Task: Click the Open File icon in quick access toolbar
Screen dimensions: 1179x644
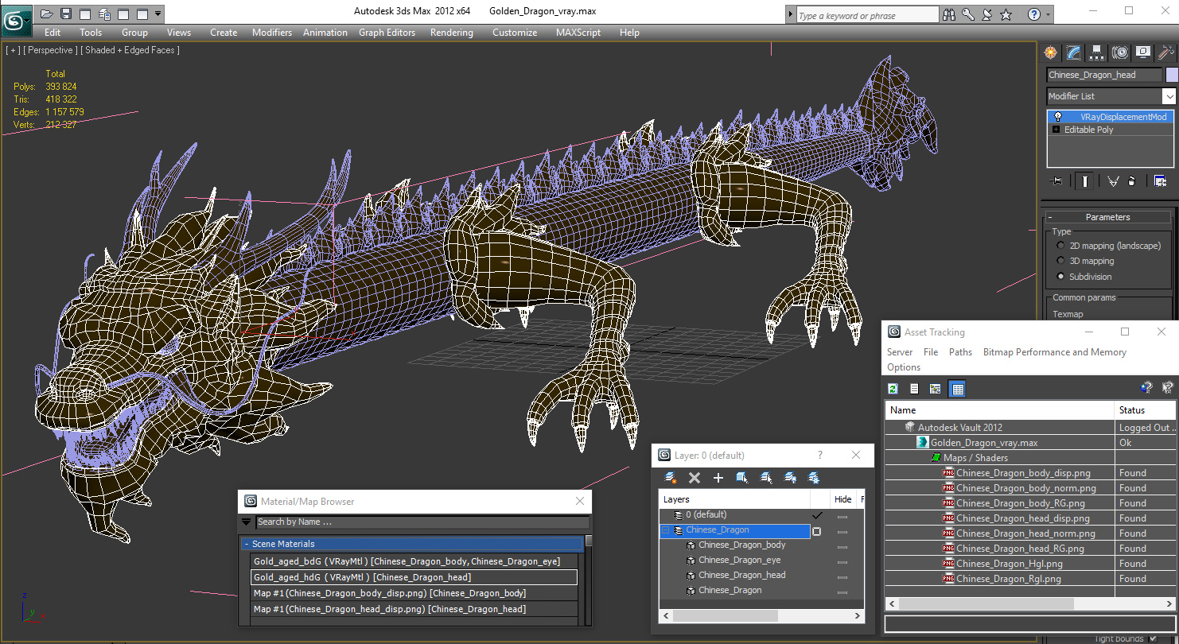Action: (x=47, y=14)
